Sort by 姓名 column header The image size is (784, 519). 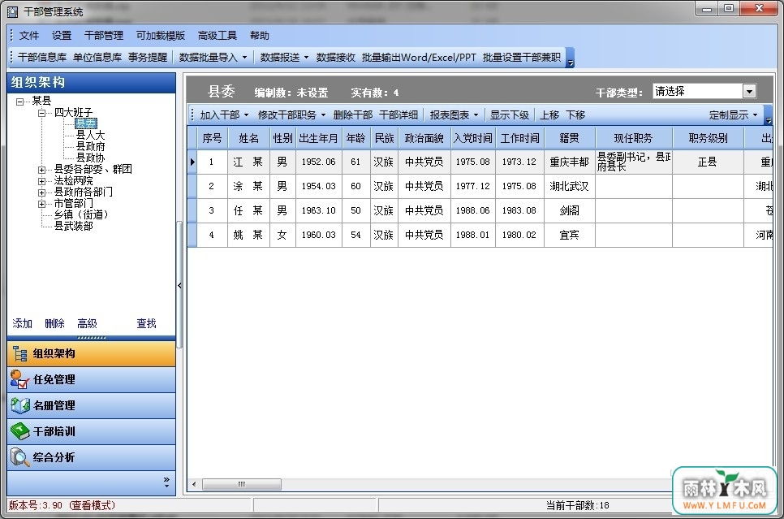(249, 138)
